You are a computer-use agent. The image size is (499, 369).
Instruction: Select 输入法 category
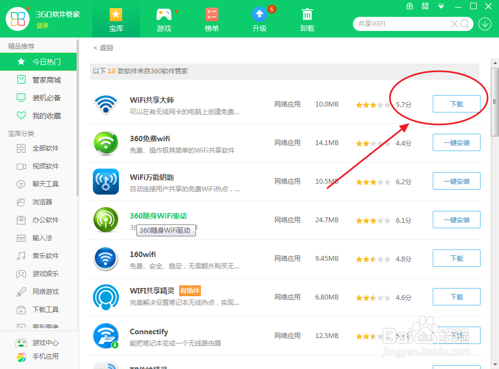click(x=38, y=238)
